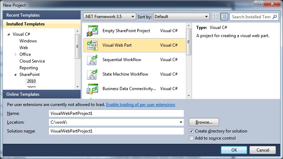The width and height of the screenshot is (283, 159).
Task: Click template list scroll up arrow
Action: click(x=189, y=25)
